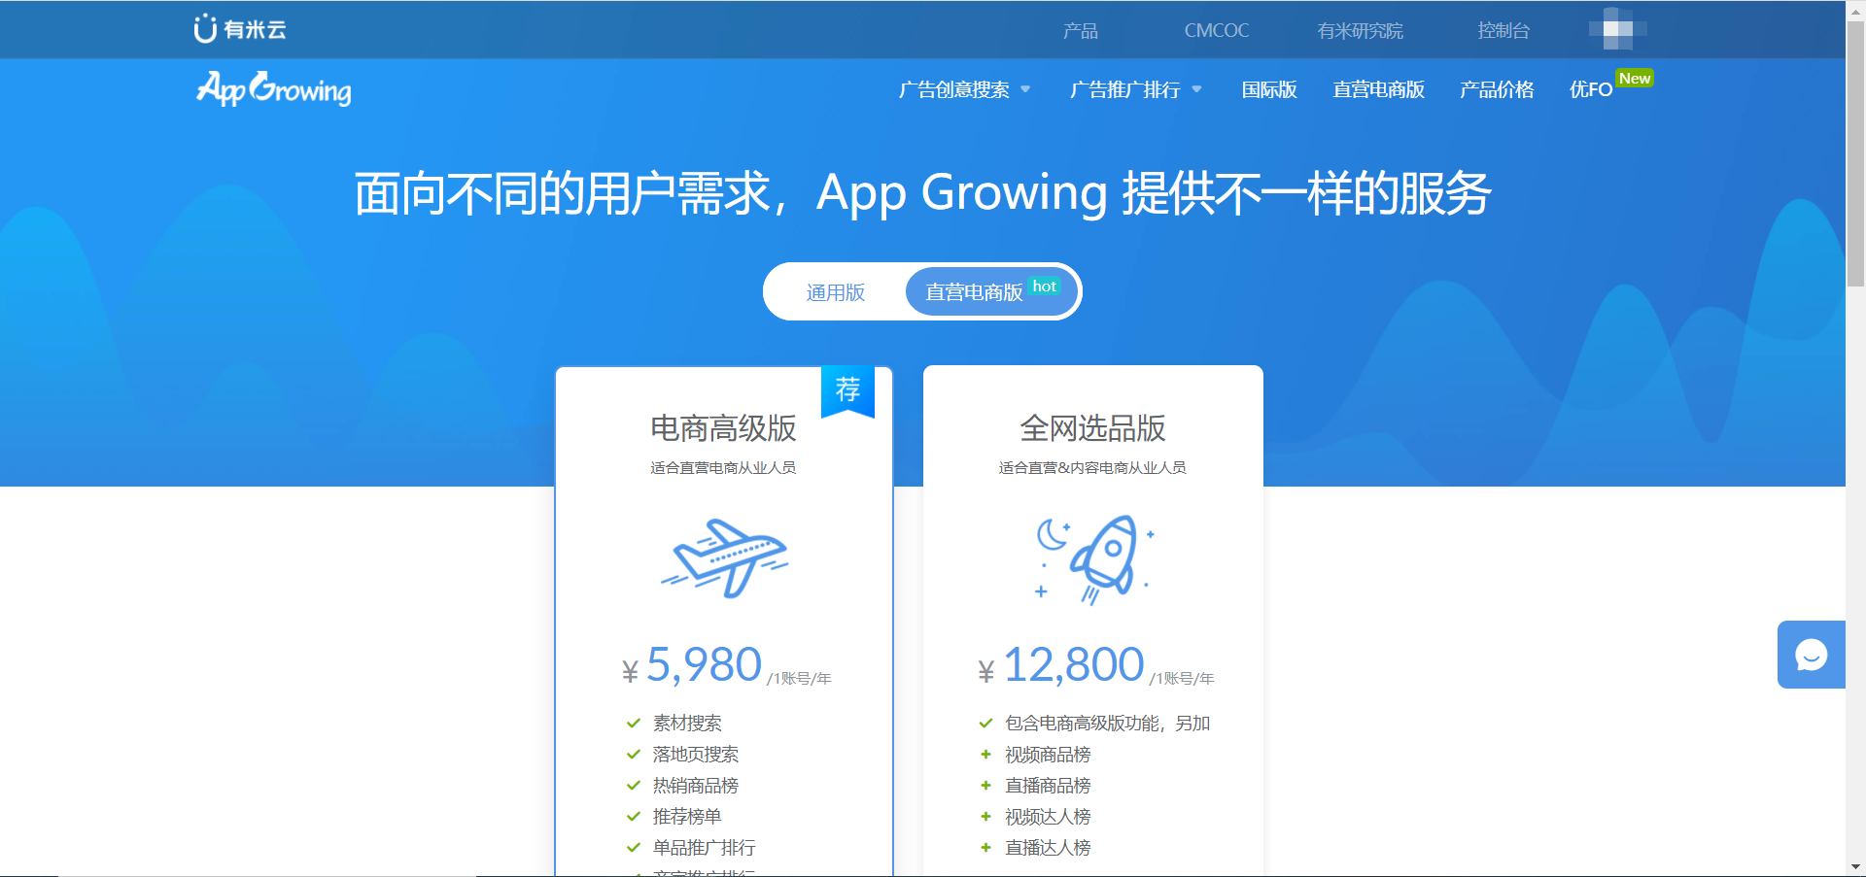Screen dimensions: 1866x877
Task: Click the airplane icon in 电商高级版 card
Action: pyautogui.click(x=724, y=558)
